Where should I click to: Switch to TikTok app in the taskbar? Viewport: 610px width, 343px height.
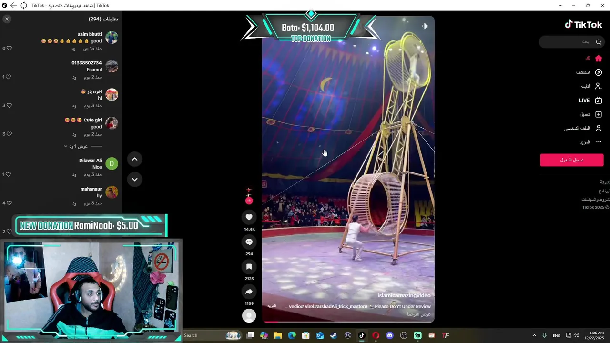coord(362,335)
